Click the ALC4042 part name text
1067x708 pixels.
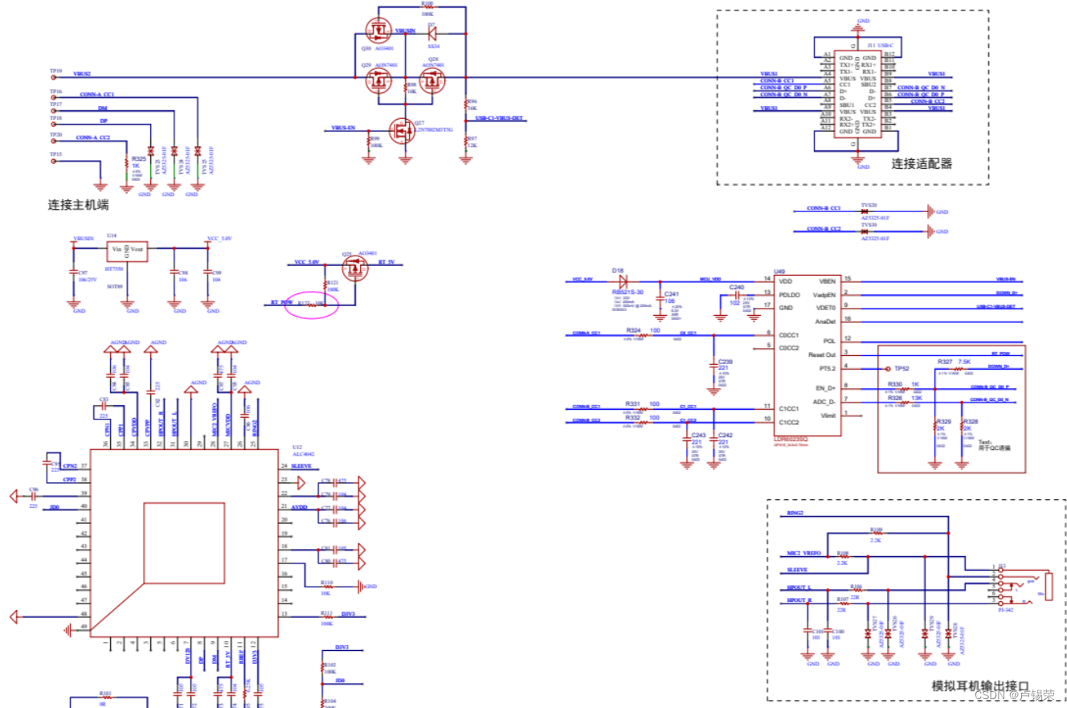pos(302,453)
